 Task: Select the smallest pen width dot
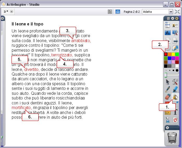pos(166,70)
